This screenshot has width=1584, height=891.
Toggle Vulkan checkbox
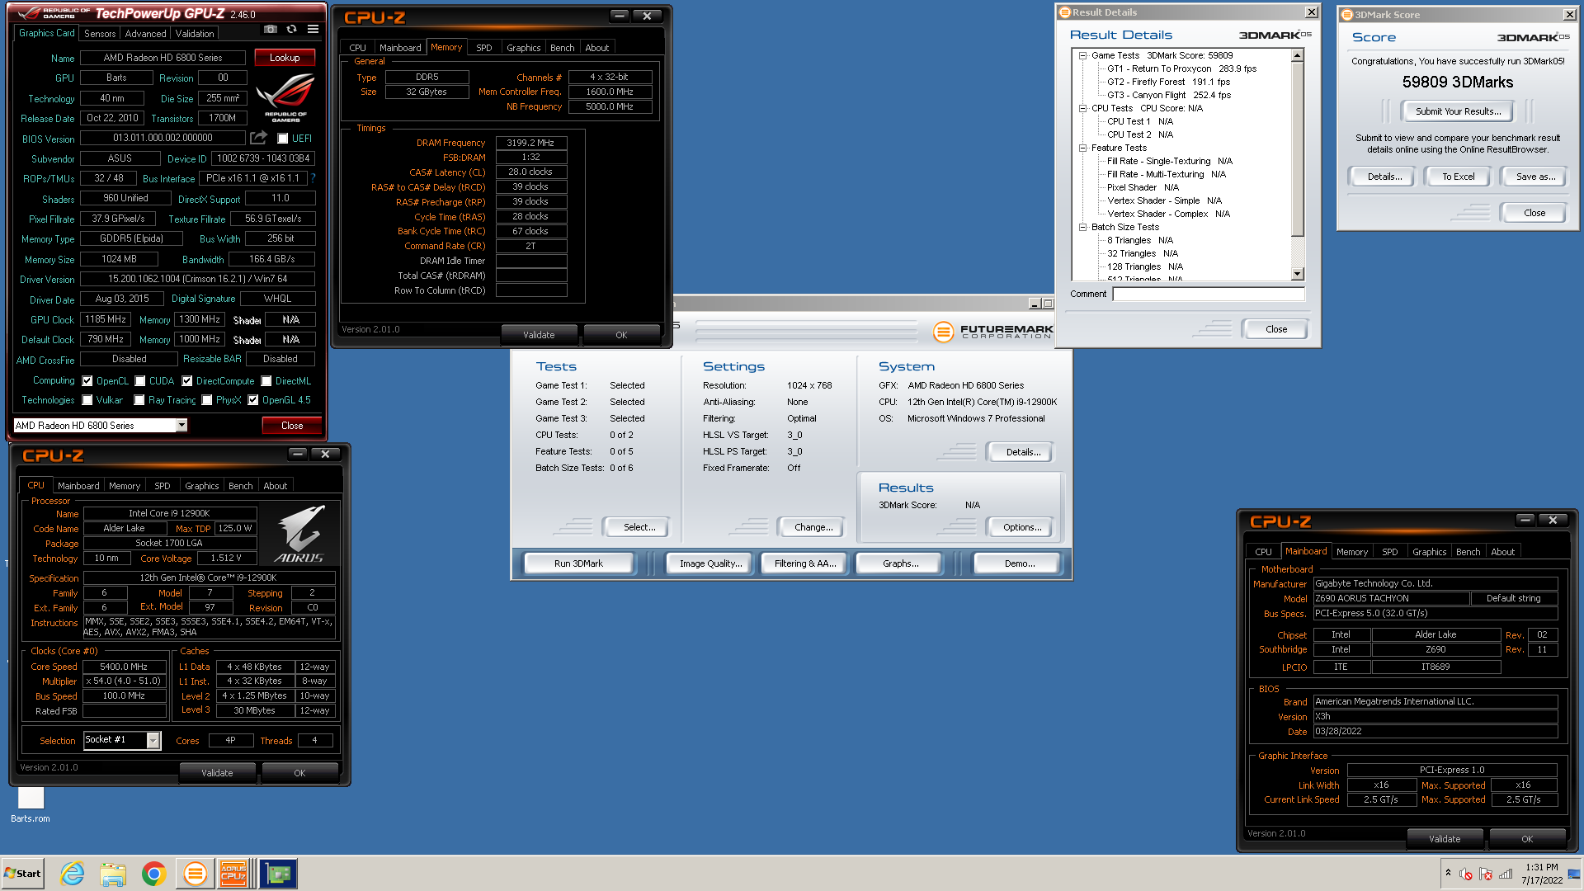coord(87,400)
